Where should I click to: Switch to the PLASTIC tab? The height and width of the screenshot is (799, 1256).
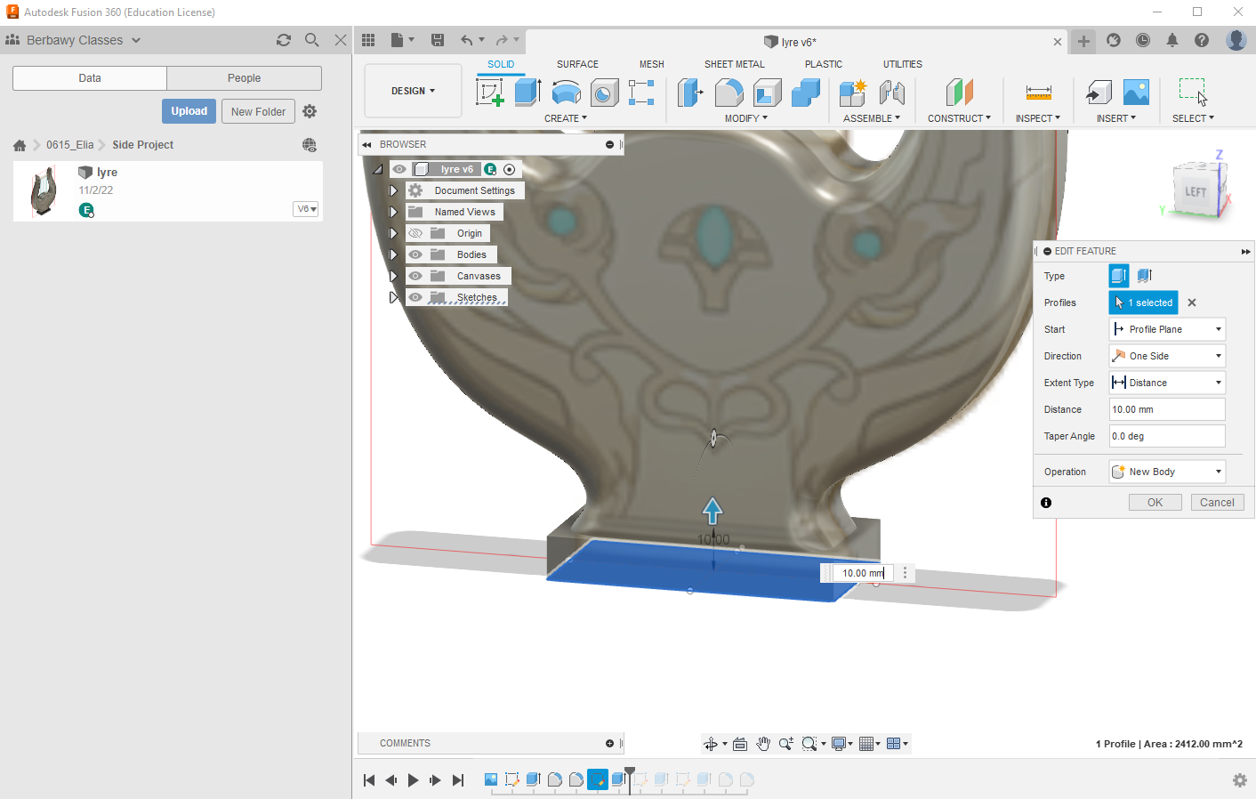tap(824, 64)
